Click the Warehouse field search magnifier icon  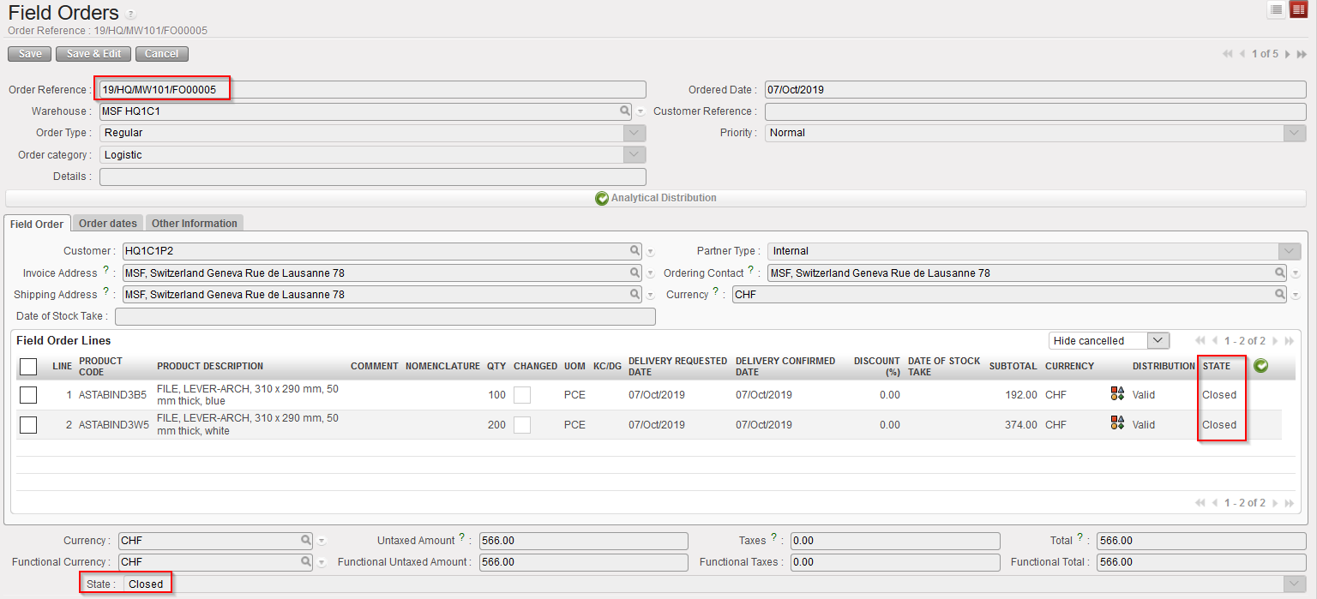point(626,111)
